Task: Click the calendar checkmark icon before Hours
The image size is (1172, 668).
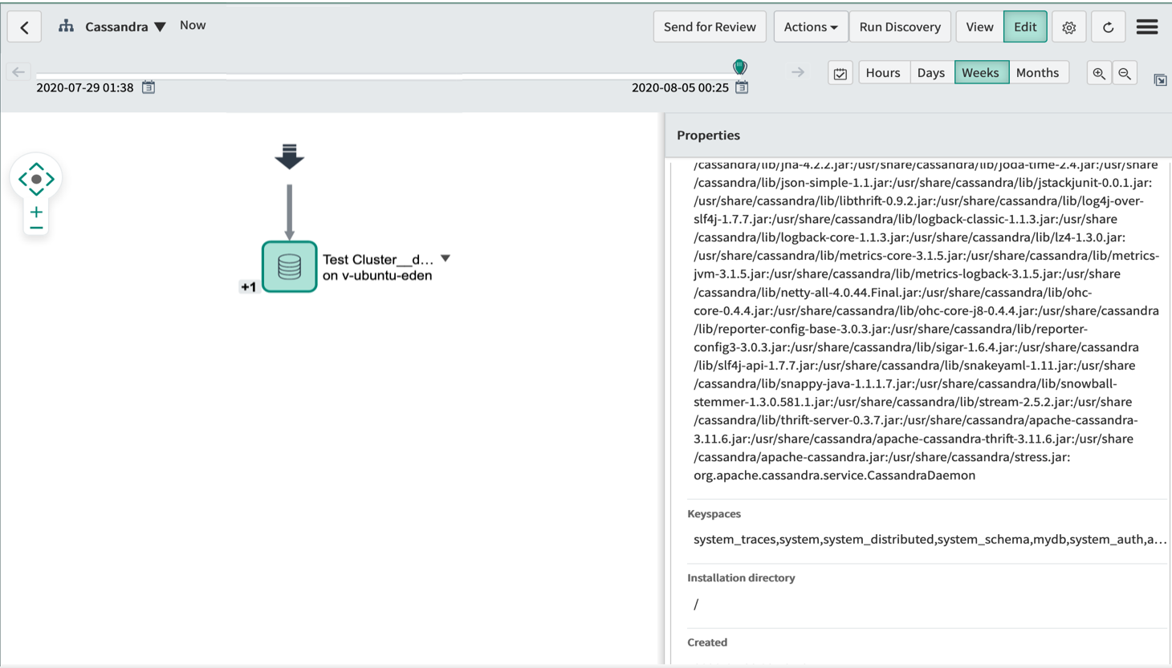Action: [x=840, y=73]
